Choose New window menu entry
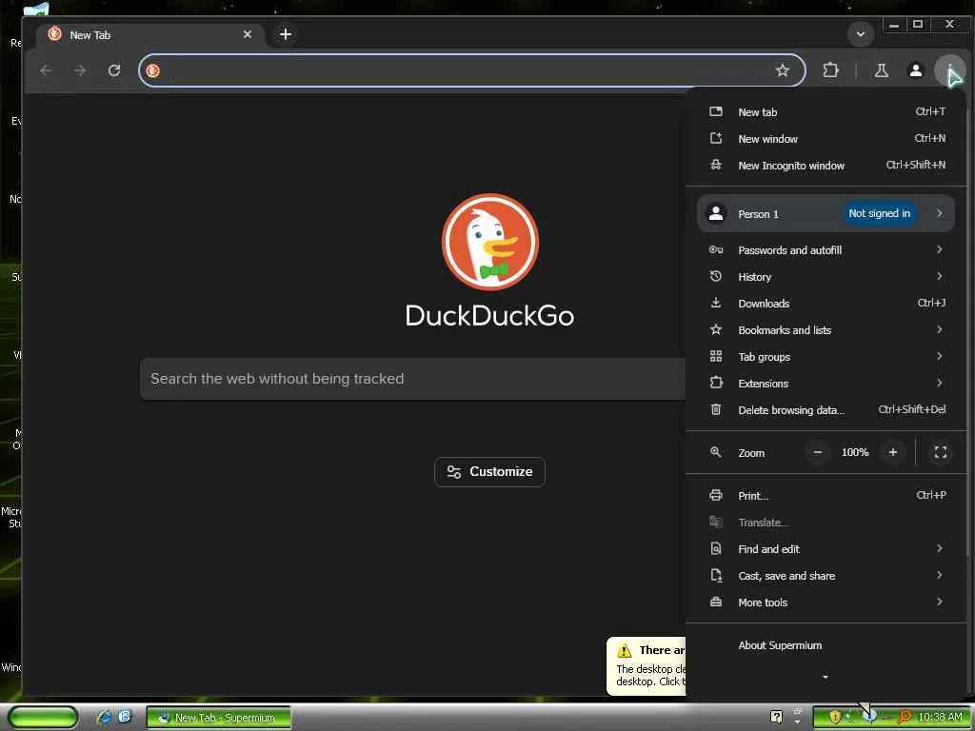The height and width of the screenshot is (731, 975). pos(826,139)
